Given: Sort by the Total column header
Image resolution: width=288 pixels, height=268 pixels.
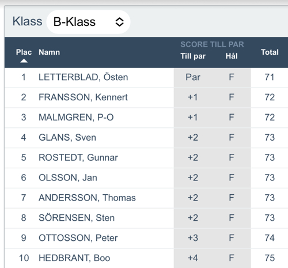Looking at the screenshot, I should click(270, 52).
